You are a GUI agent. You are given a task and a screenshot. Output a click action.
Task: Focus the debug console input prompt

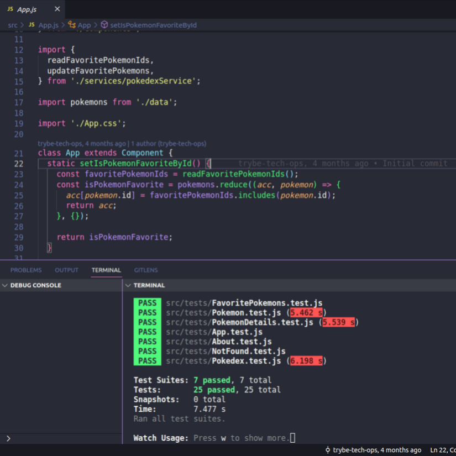pyautogui.click(x=61, y=438)
